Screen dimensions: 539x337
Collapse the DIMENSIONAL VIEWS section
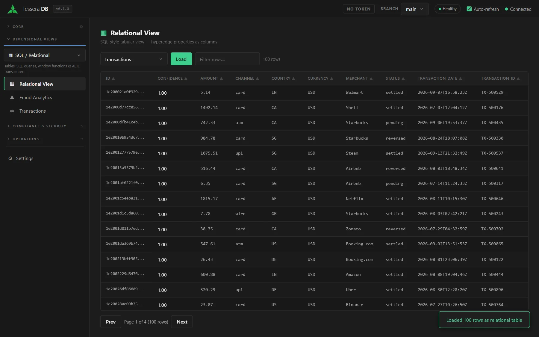(x=45, y=39)
